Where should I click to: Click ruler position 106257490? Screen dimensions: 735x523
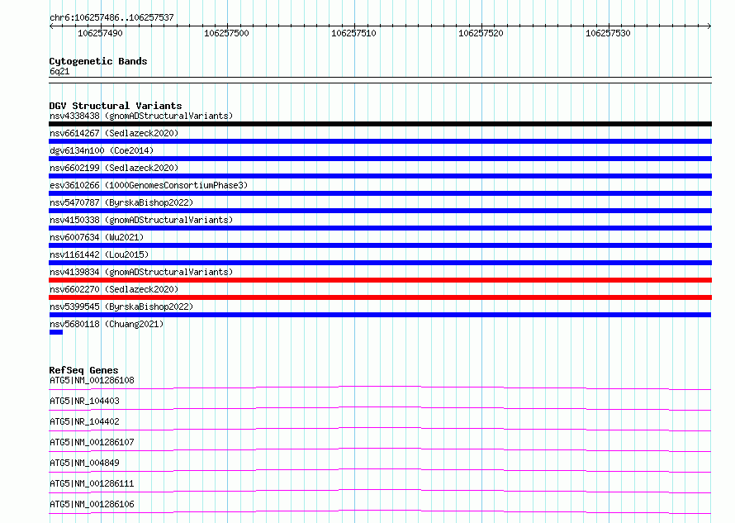click(100, 33)
